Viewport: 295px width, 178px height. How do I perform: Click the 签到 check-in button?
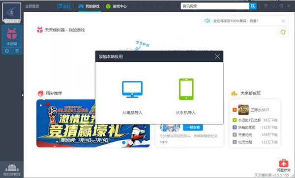(64, 6)
